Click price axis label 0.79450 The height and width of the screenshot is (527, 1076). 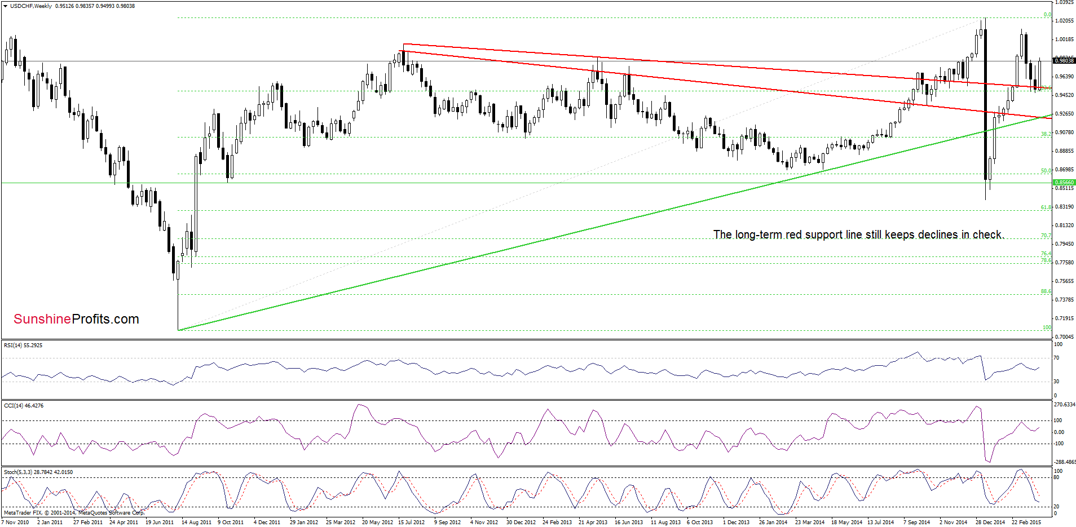click(x=1064, y=244)
